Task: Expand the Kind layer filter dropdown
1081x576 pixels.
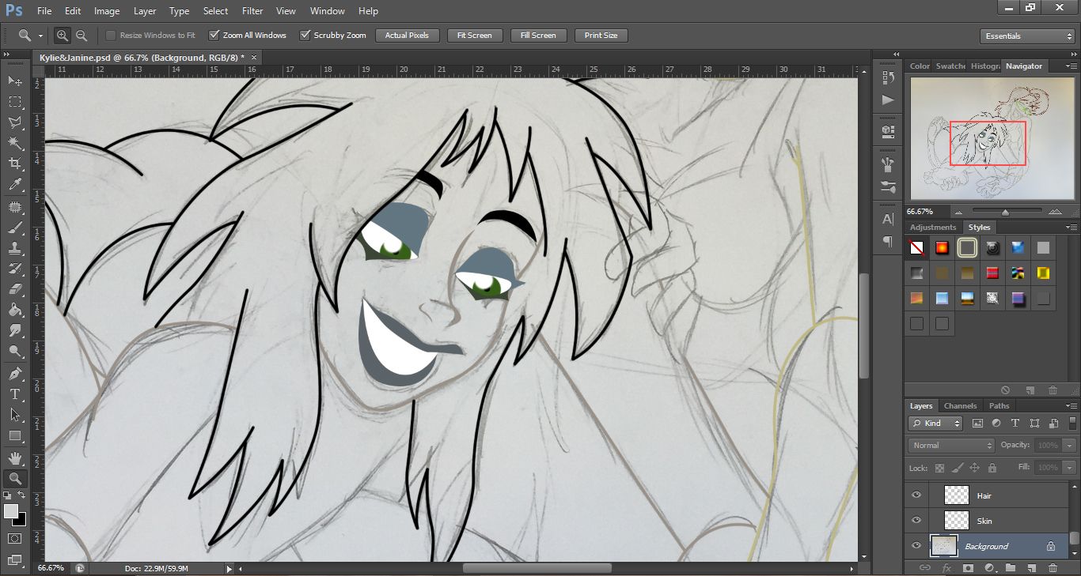Action: (935, 424)
